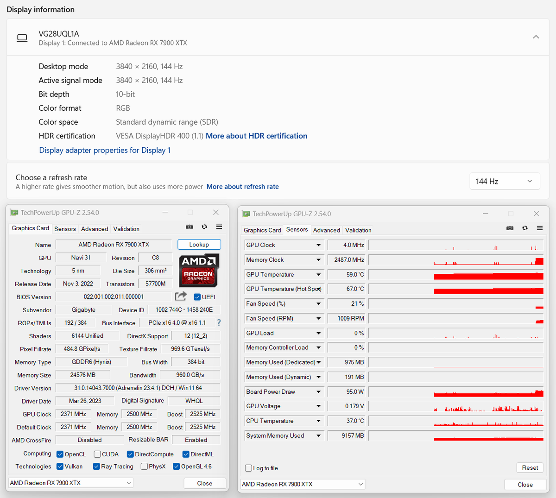
Task: Open the GPU Voltage sensor dropdown arrow
Action: [x=319, y=406]
